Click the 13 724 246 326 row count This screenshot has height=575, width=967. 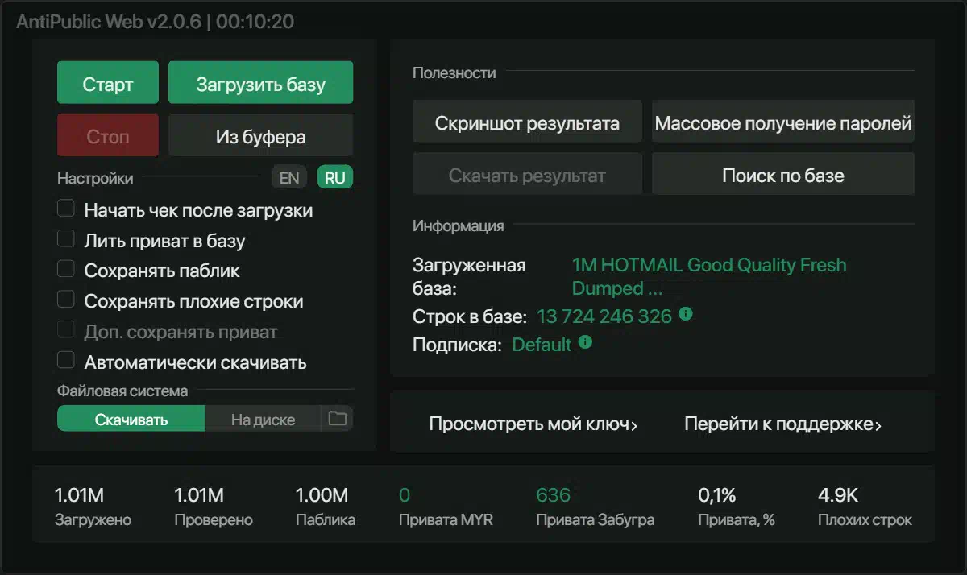[604, 316]
